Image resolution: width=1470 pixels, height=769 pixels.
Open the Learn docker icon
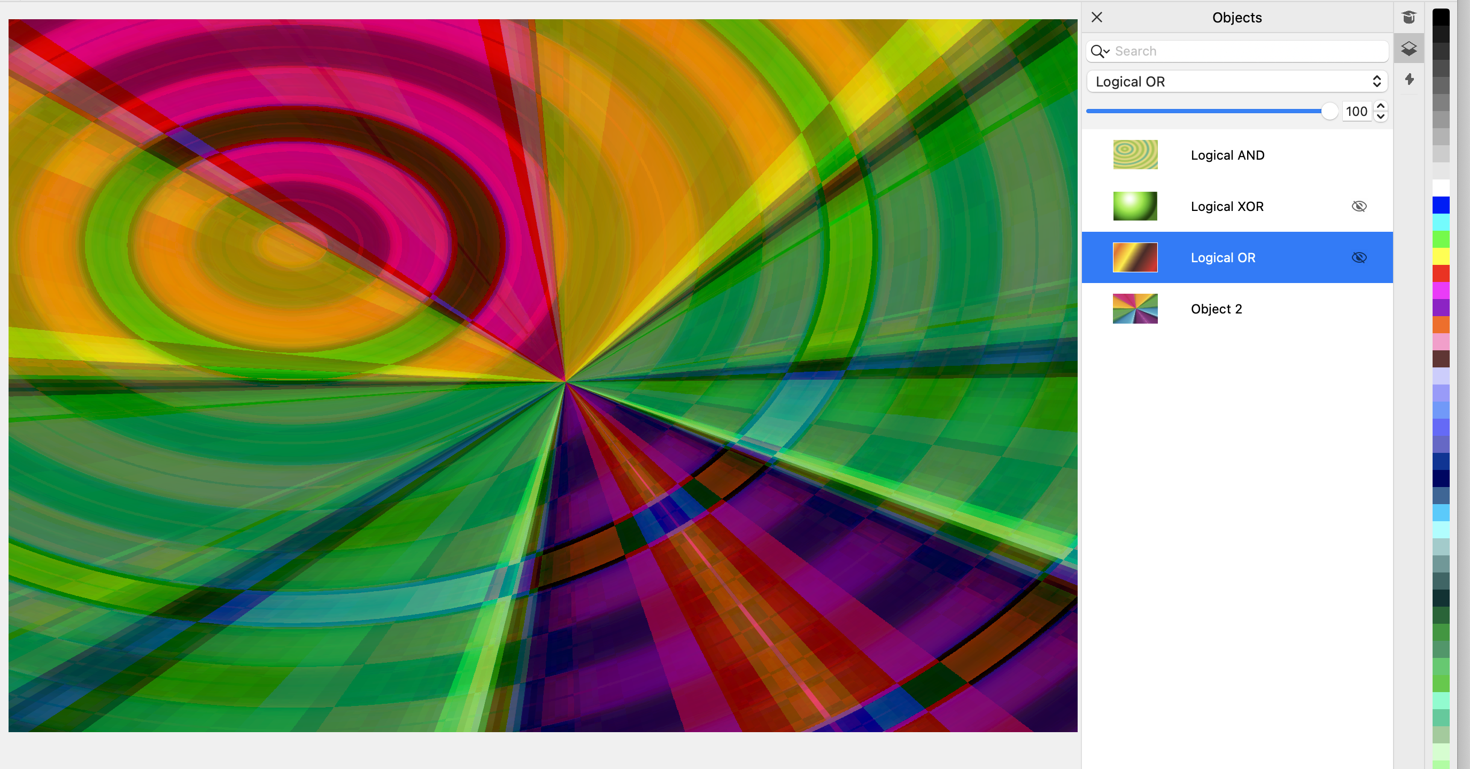[x=1409, y=17]
